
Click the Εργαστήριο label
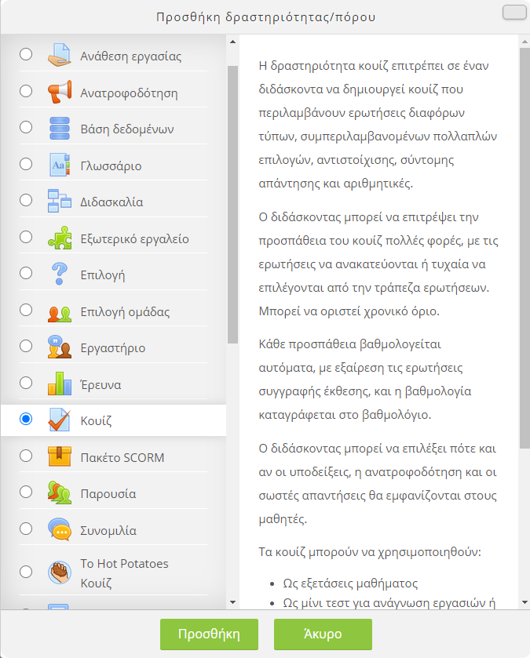(112, 348)
